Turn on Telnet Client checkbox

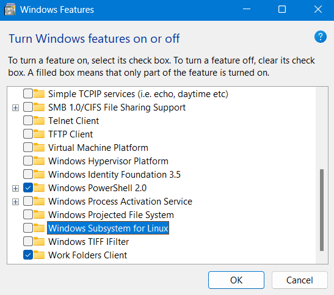coord(28,120)
